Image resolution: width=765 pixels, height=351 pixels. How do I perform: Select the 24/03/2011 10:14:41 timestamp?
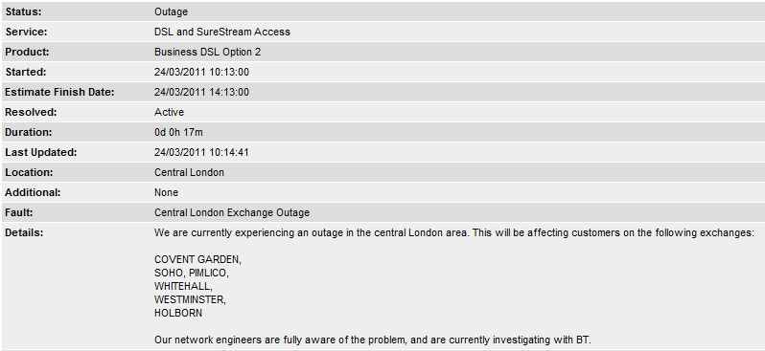(201, 152)
